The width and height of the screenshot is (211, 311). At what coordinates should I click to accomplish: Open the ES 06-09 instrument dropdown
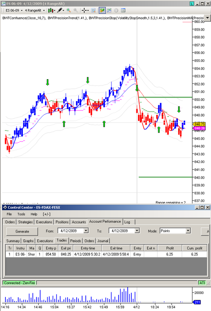point(14,10)
